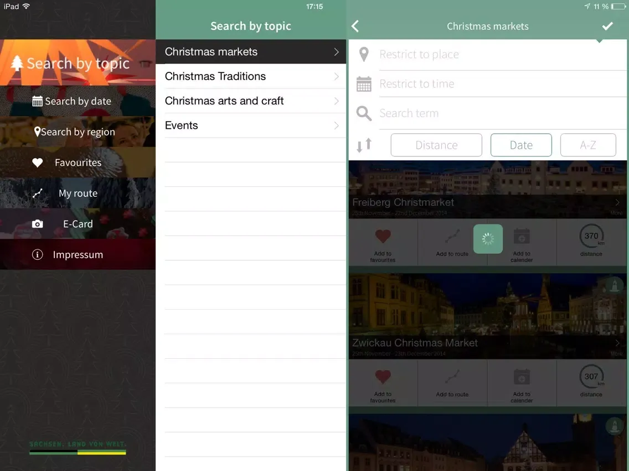The width and height of the screenshot is (629, 471).
Task: Open the Freiberg Christmarket photo
Action: [487, 178]
